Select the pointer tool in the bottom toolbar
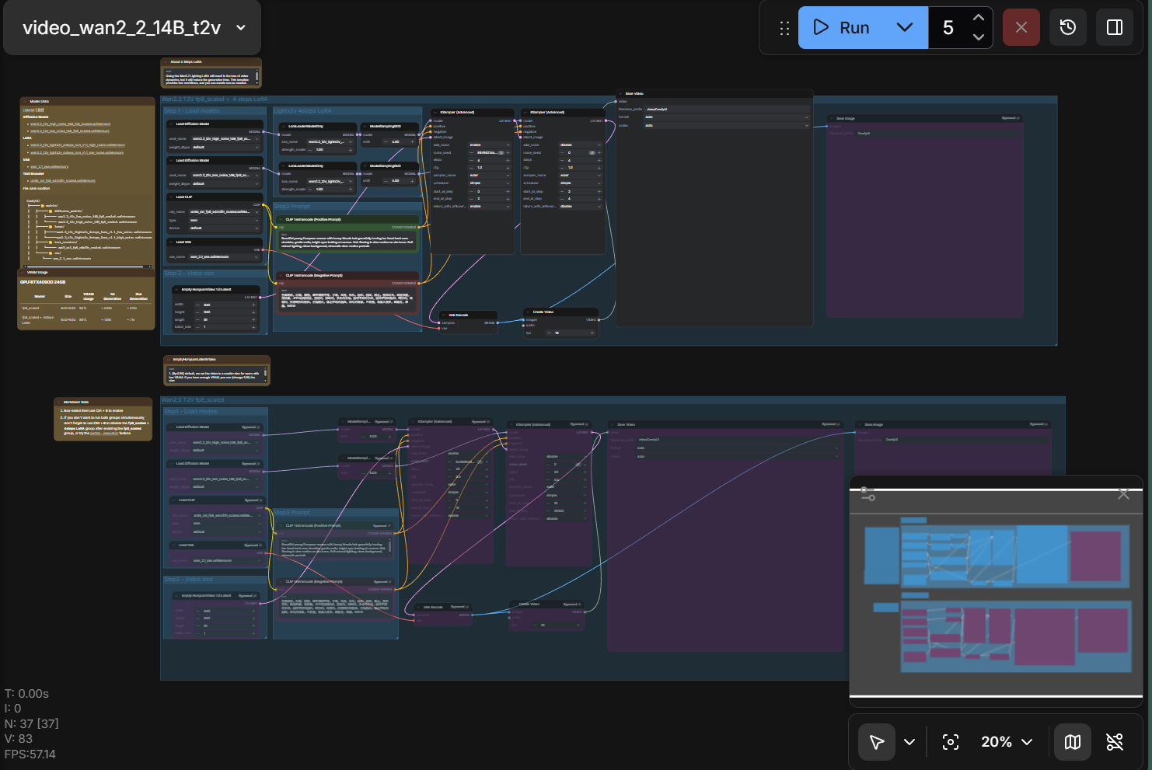Screen dimensions: 1152x770 coord(876,742)
